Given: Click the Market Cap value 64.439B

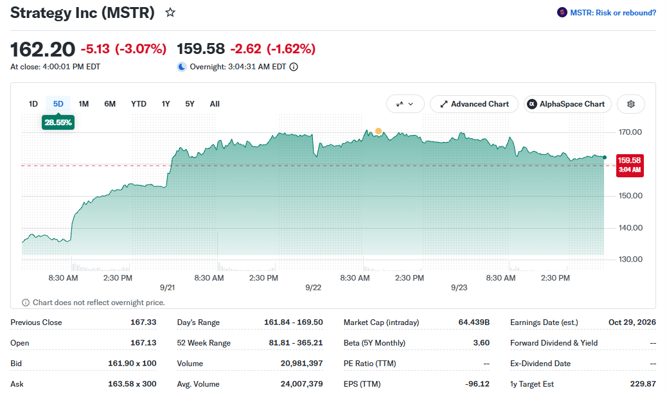Looking at the screenshot, I should 474,322.
